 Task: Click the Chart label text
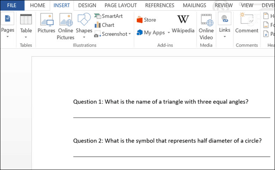(x=108, y=25)
